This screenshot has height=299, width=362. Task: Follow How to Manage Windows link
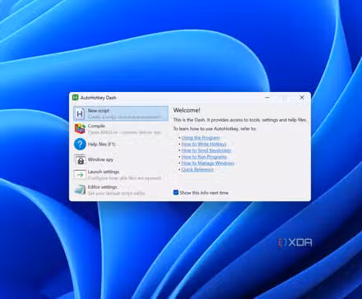point(207,163)
